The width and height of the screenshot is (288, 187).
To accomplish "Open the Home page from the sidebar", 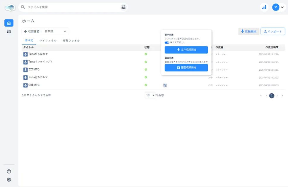I will (9, 23).
